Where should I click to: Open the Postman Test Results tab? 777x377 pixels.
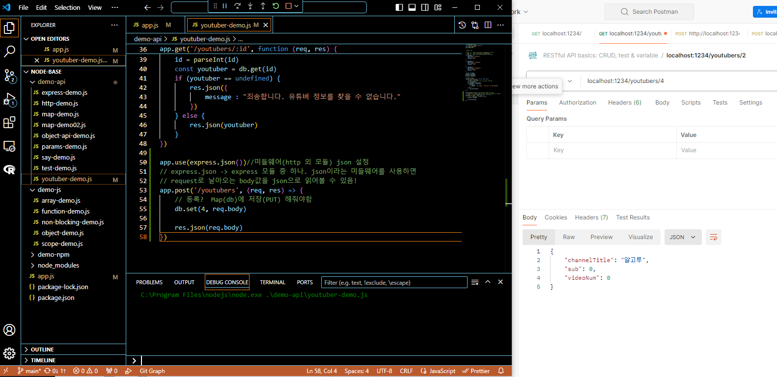coord(633,217)
